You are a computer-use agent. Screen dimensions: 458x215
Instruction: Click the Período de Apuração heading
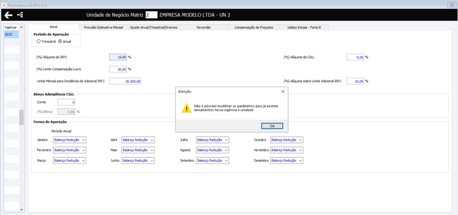[x=51, y=34]
